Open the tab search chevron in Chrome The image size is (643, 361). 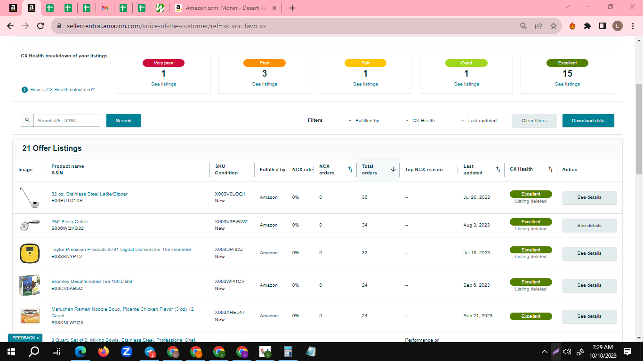[x=567, y=7]
